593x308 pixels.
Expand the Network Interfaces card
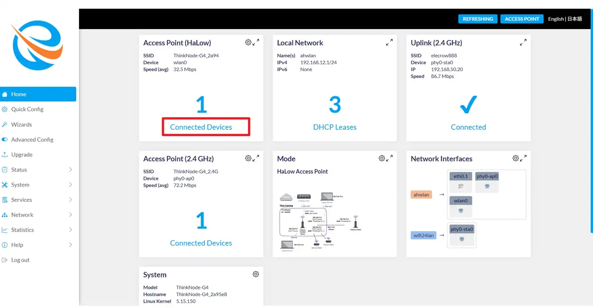(523, 158)
